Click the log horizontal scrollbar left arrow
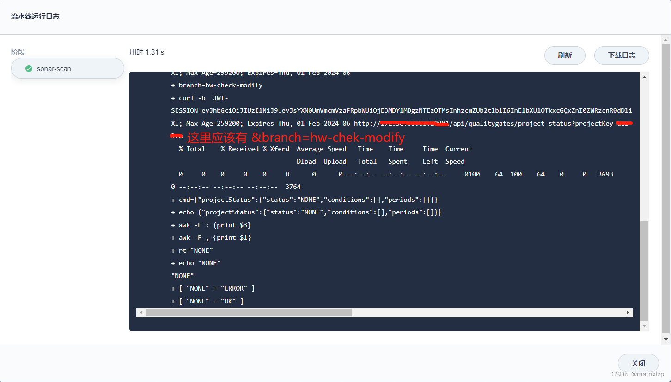This screenshot has width=671, height=382. point(141,313)
